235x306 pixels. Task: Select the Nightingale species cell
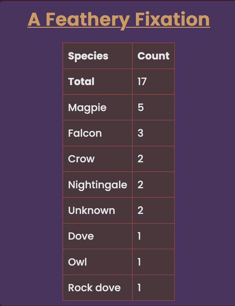click(x=98, y=185)
